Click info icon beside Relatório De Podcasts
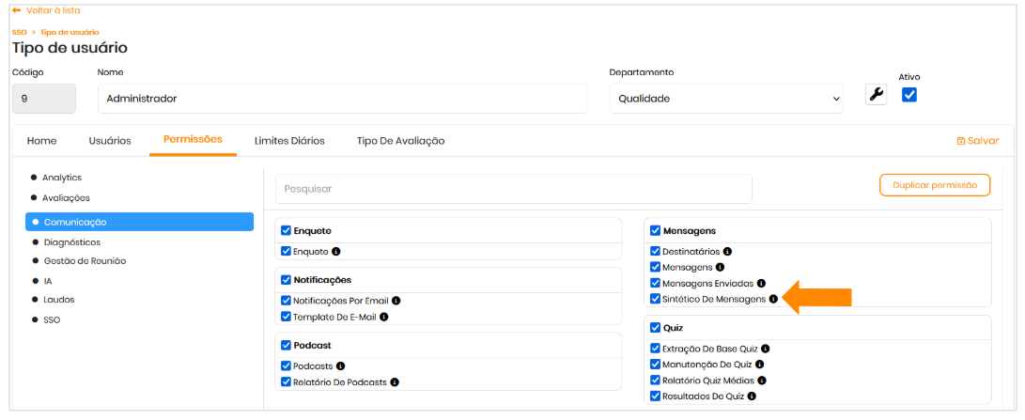Screen dimensions: 1025x420 point(395,382)
